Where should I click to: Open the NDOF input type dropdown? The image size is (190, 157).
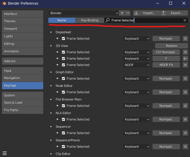(136, 65)
